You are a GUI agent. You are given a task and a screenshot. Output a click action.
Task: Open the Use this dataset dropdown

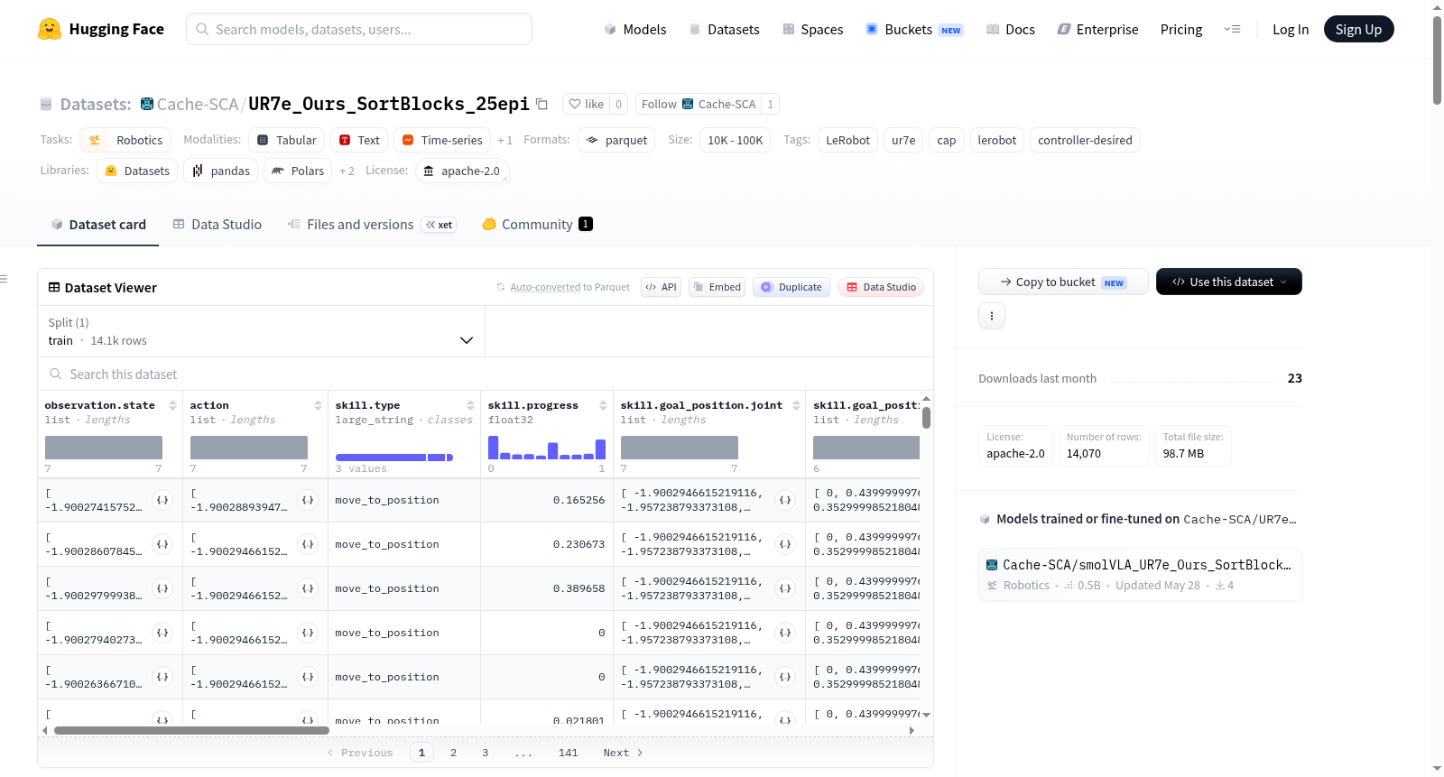[1229, 282]
